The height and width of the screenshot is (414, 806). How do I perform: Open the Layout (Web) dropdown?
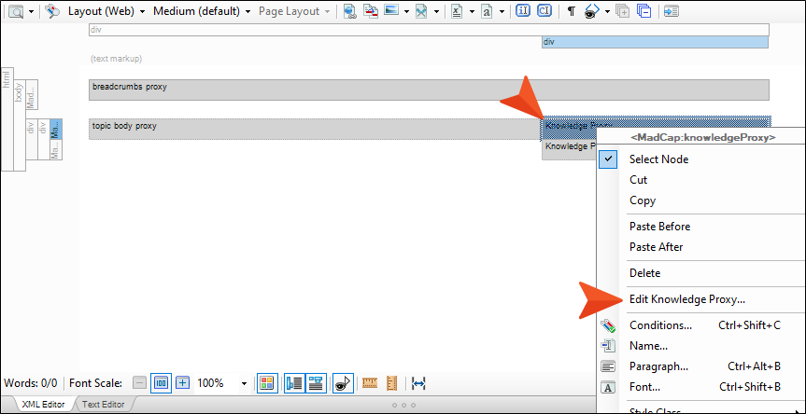click(x=106, y=11)
